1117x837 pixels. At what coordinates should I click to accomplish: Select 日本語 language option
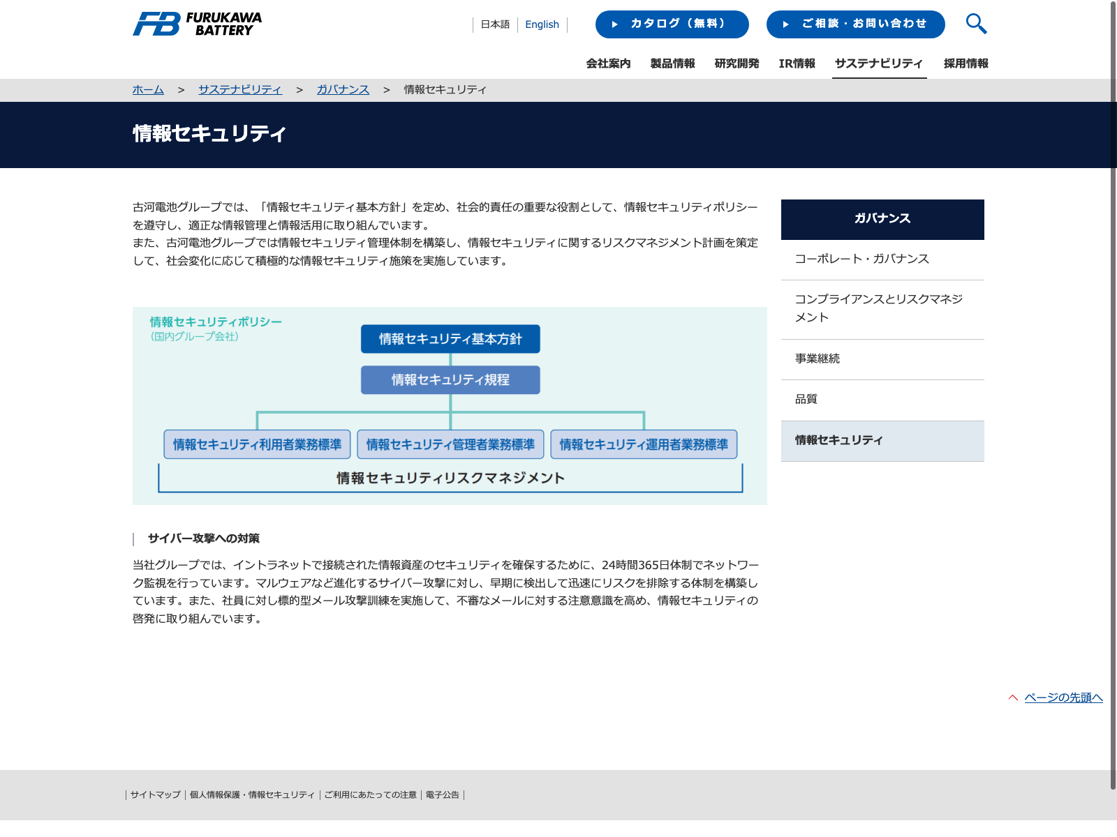pyautogui.click(x=495, y=24)
